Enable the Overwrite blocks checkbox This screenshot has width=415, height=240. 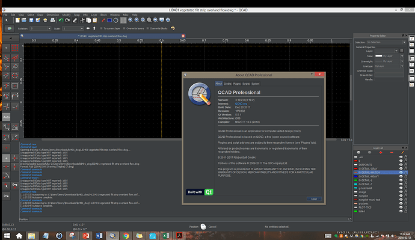click(x=147, y=28)
